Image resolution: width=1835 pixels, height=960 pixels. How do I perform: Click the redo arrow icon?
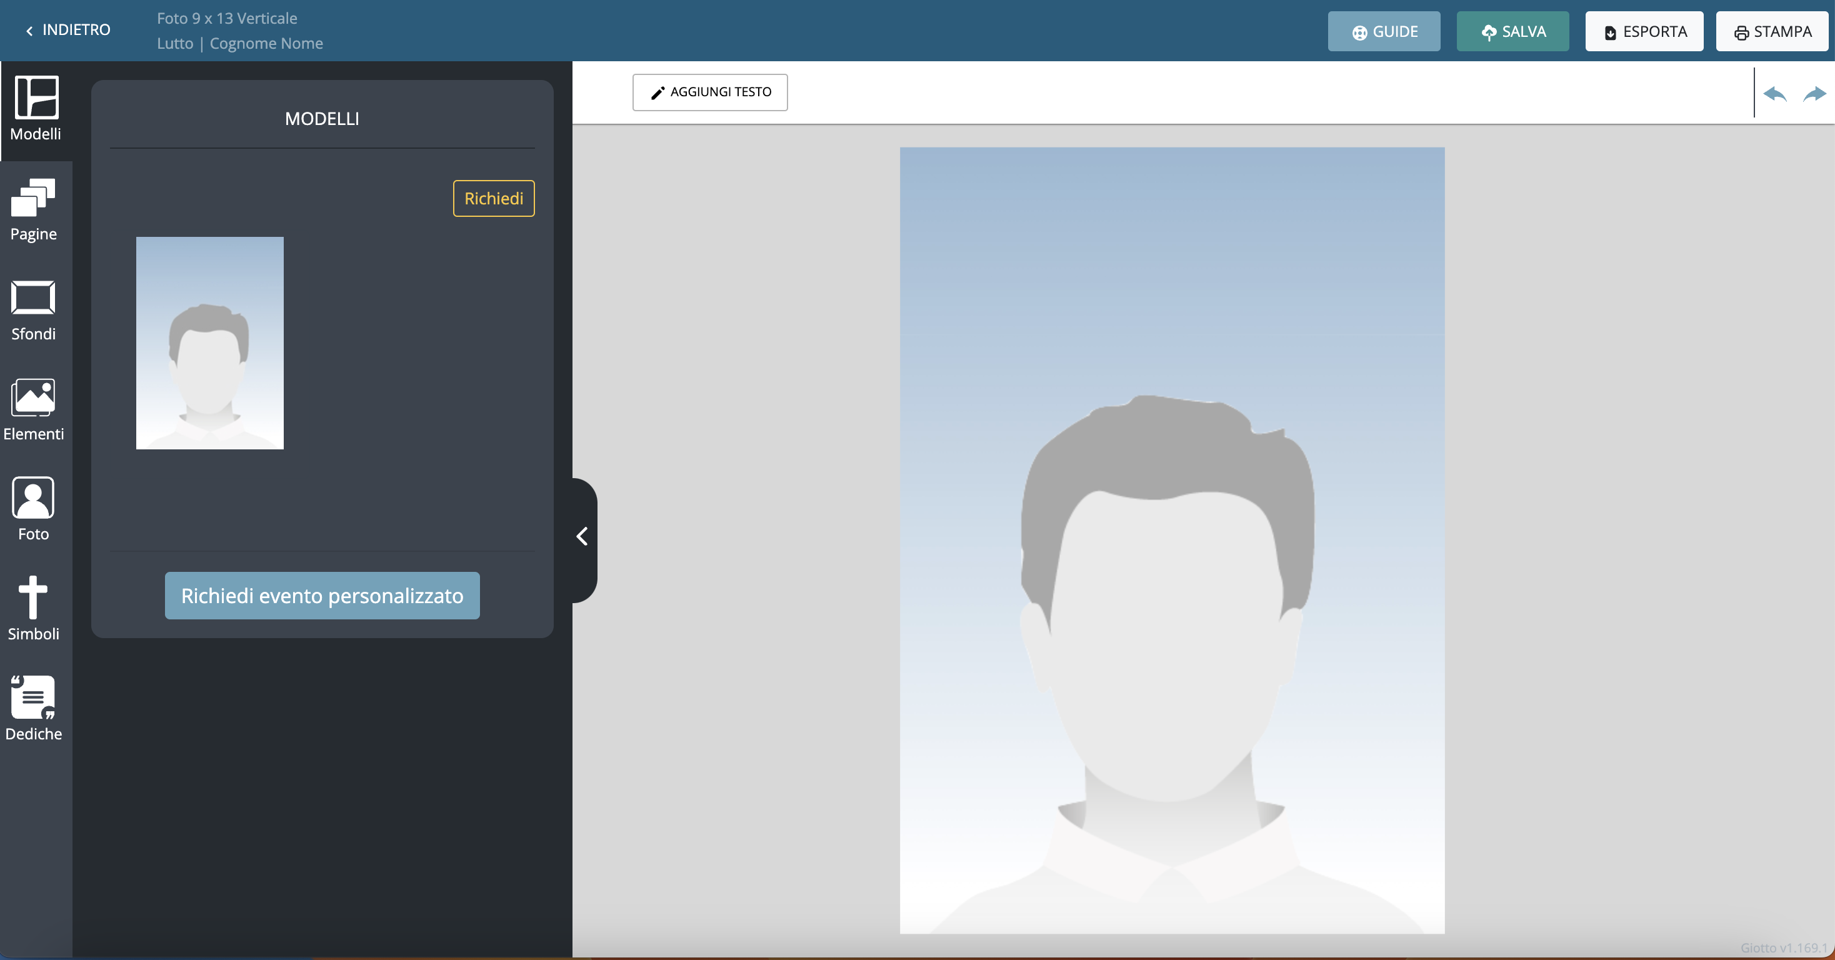coord(1814,93)
